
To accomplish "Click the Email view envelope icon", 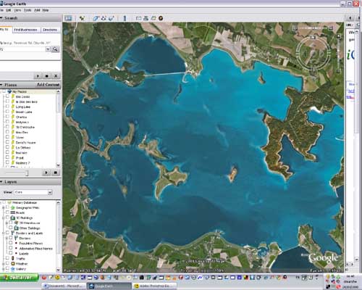I will click(138, 18).
